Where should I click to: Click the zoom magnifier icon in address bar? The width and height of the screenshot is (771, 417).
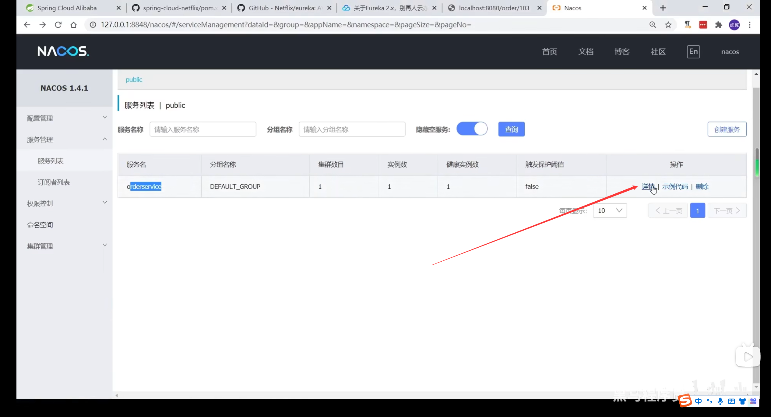[x=653, y=25]
